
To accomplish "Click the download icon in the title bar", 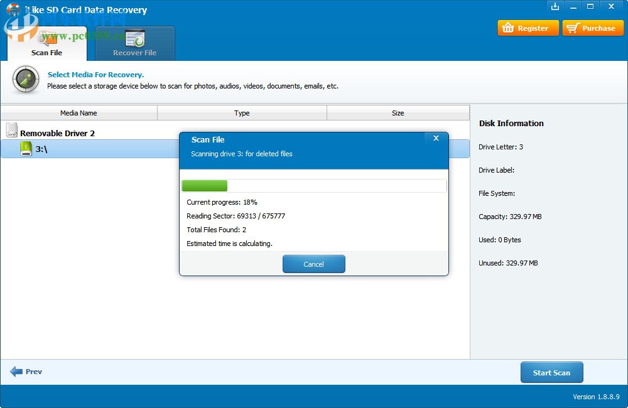I will click(555, 6).
